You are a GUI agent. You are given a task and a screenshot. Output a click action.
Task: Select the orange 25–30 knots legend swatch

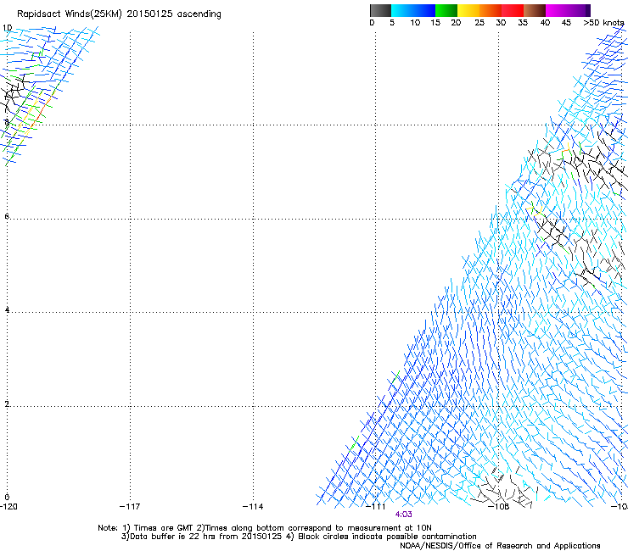[x=491, y=10]
